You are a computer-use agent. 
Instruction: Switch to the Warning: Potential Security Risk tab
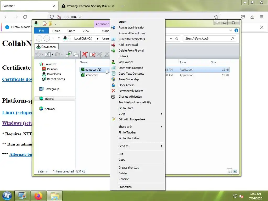pos(87,6)
